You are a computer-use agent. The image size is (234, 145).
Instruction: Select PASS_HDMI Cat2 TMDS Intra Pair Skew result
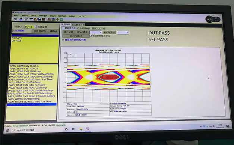(31, 79)
